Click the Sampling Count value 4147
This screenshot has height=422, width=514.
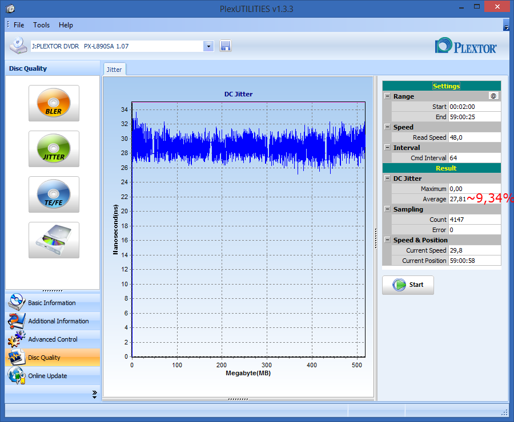pyautogui.click(x=475, y=220)
